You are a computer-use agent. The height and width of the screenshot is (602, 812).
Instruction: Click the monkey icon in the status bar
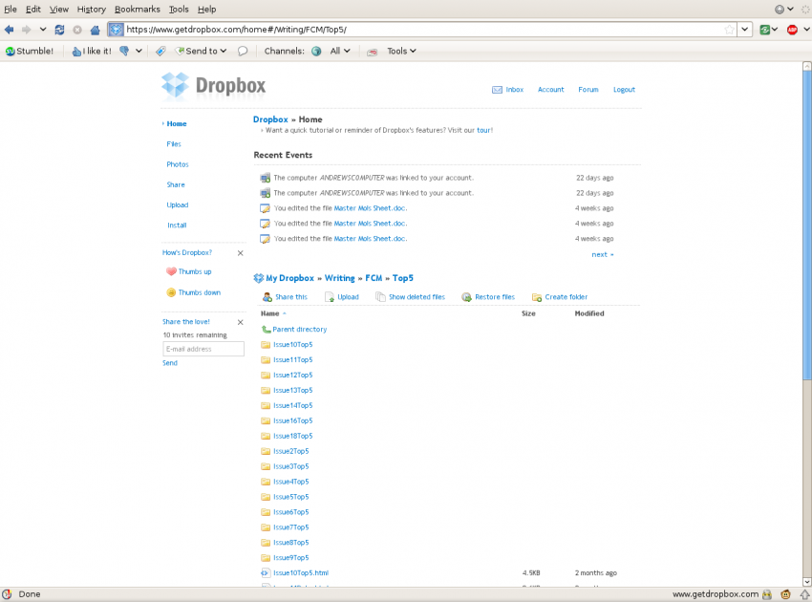click(785, 594)
